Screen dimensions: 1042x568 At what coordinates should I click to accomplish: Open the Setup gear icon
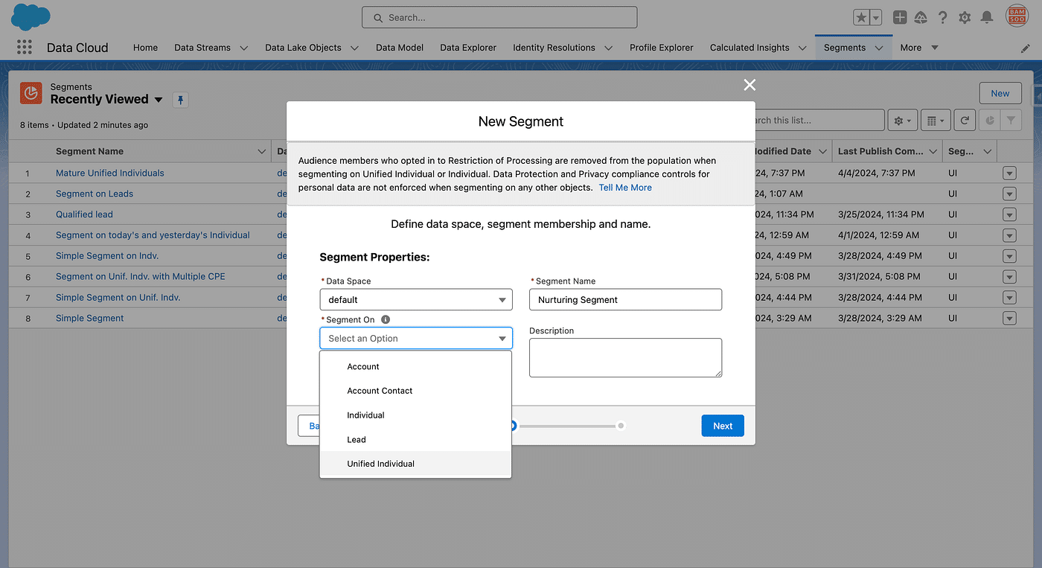click(965, 17)
